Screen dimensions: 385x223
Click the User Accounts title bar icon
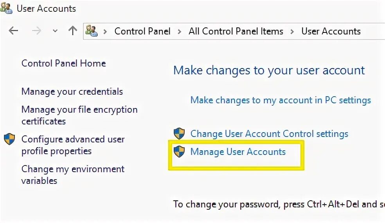(x=6, y=8)
